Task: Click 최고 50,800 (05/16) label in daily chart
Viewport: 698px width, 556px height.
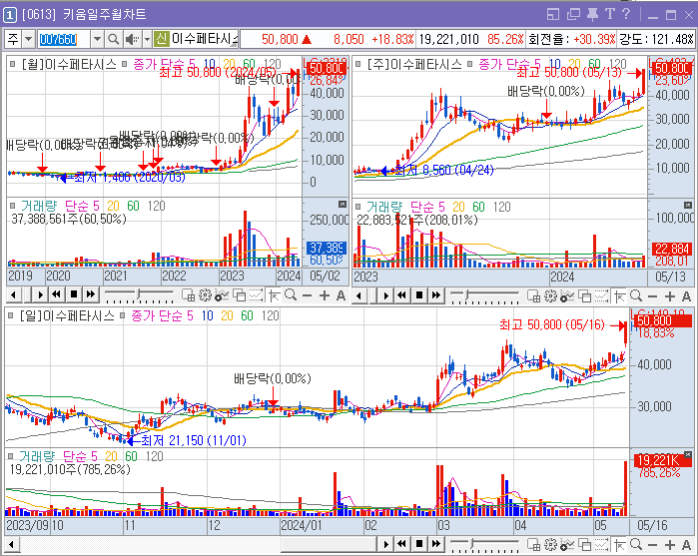Action: point(552,325)
